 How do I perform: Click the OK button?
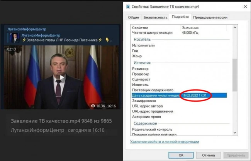click(x=181, y=155)
